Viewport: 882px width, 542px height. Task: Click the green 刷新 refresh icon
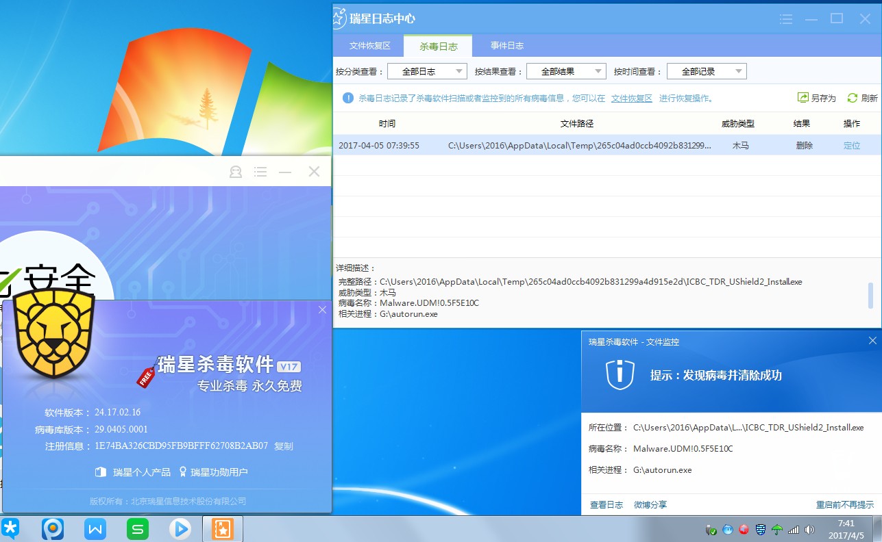pos(853,98)
